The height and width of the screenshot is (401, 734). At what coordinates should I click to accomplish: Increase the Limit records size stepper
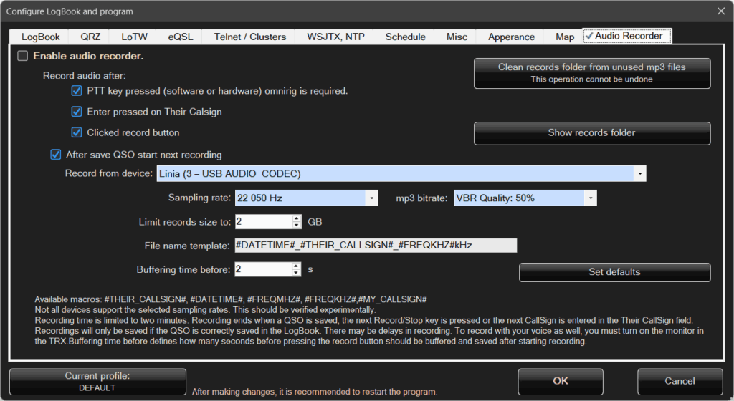pos(296,218)
